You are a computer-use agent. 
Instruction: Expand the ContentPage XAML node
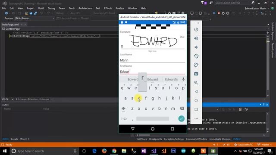11,36
